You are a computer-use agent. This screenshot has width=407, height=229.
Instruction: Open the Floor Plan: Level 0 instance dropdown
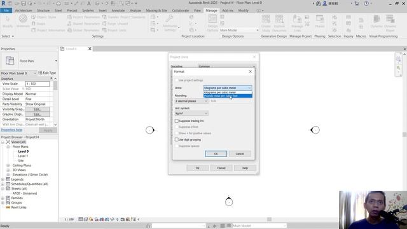click(x=18, y=73)
